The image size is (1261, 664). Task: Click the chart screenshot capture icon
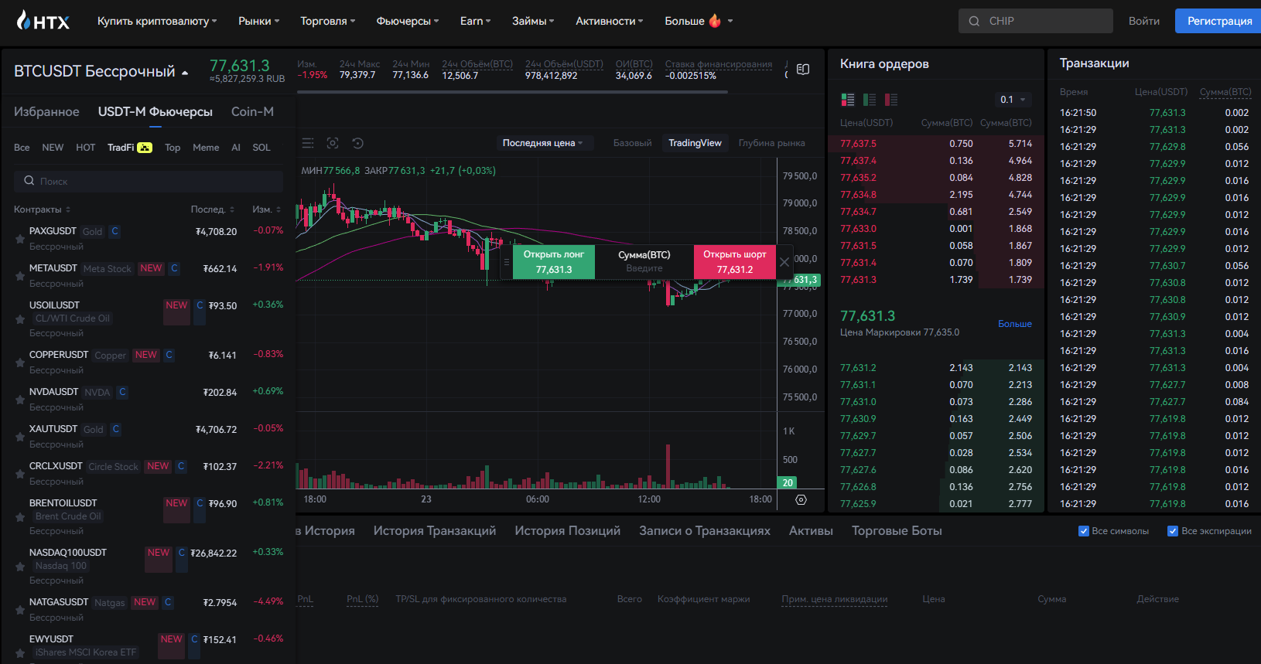pos(333,143)
